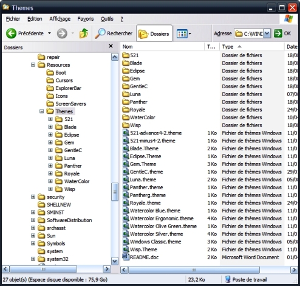This screenshot has width=300, height=286.
Task: Click the file list horizontal scrollbar thumb
Action: (194, 270)
